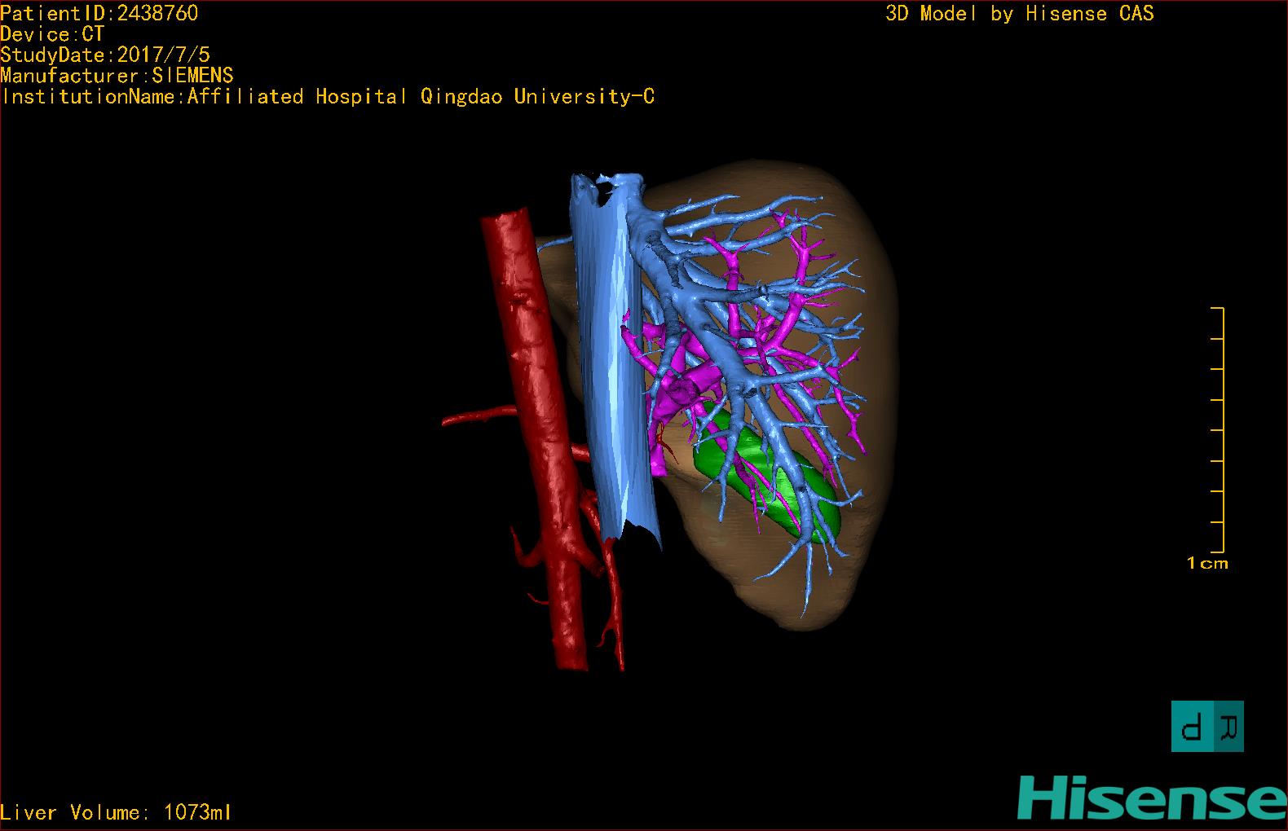Click the "3D Model by Hisense CAS" caption
1288x831 pixels.
click(1020, 14)
